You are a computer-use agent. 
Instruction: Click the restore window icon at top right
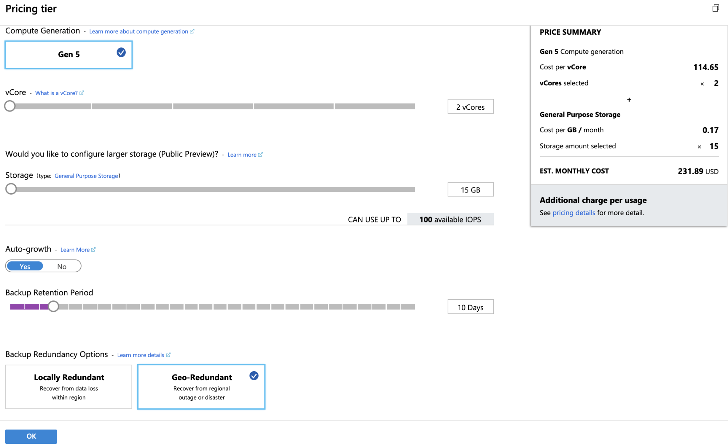point(716,8)
